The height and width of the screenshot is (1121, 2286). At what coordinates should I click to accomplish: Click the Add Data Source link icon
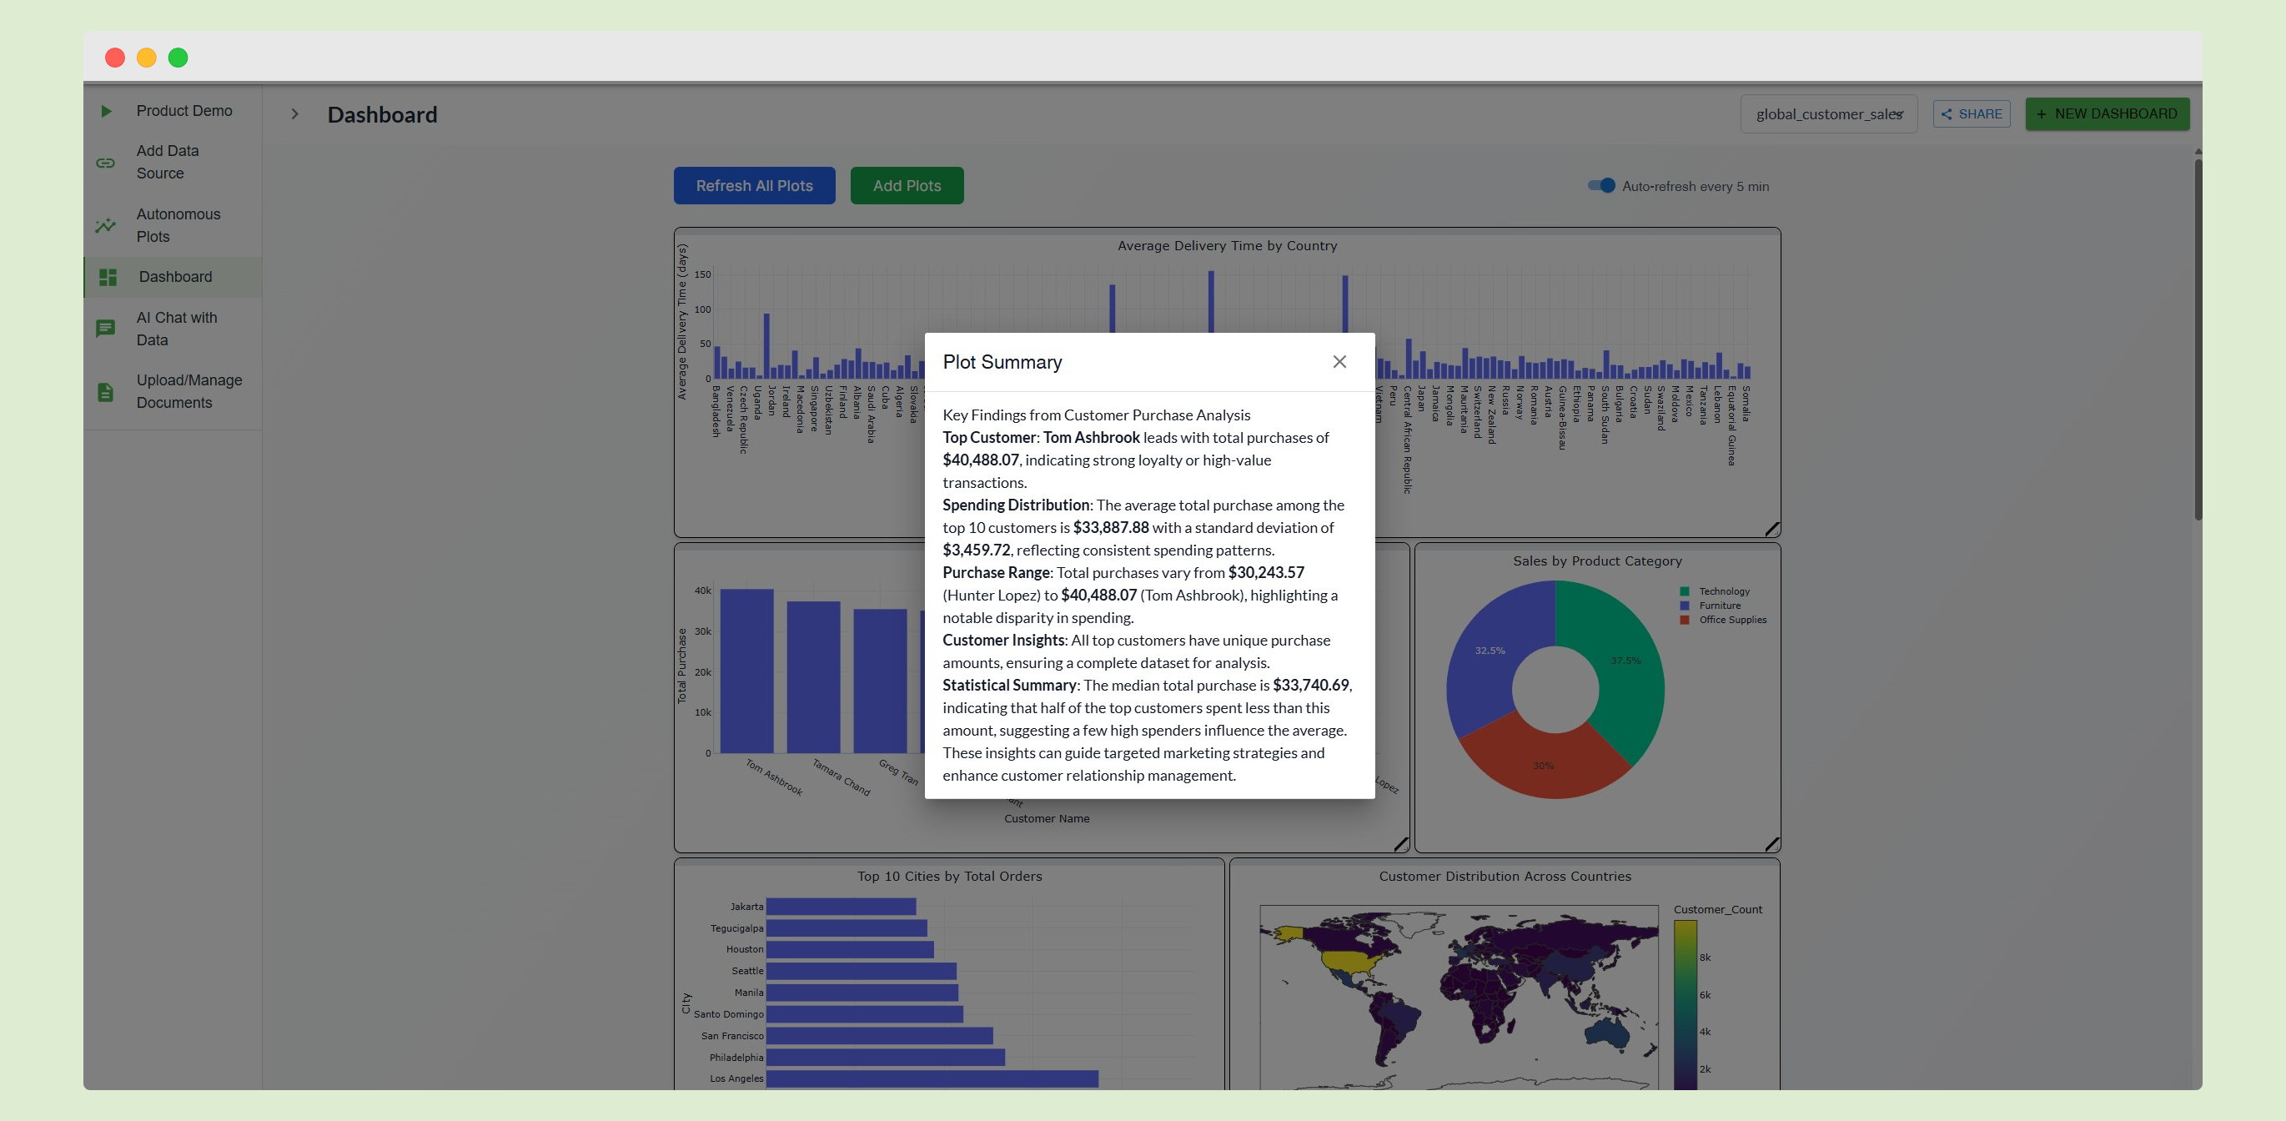(x=106, y=163)
